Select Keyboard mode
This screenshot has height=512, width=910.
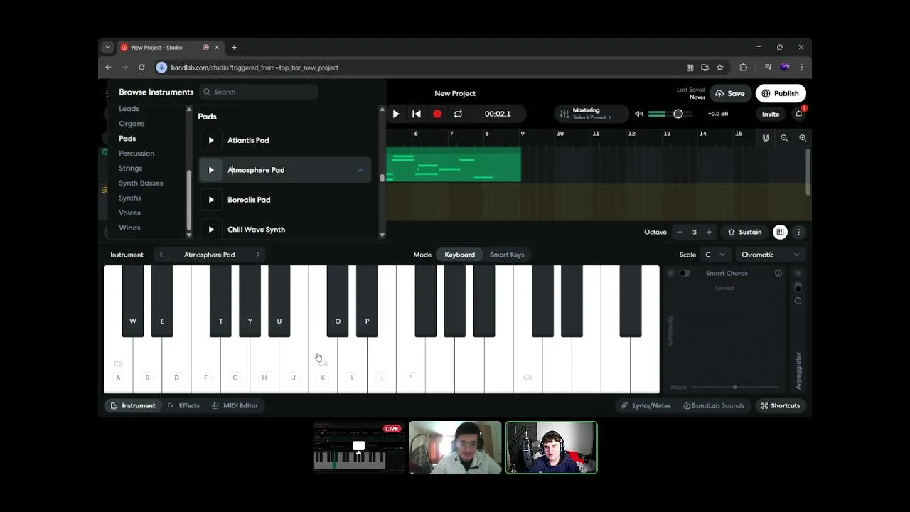point(459,255)
